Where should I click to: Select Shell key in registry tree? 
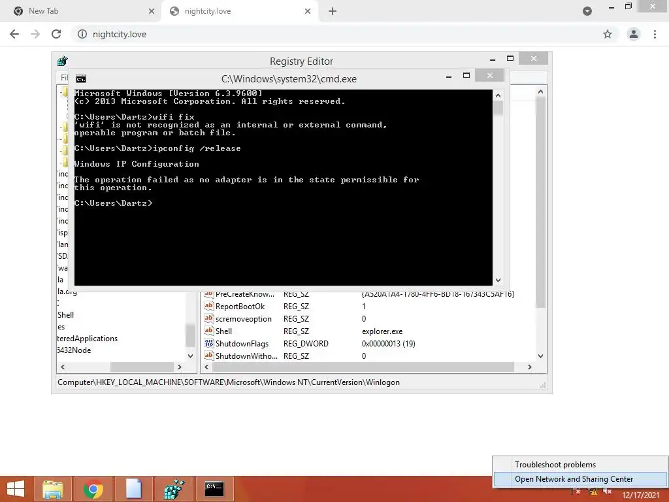click(66, 314)
